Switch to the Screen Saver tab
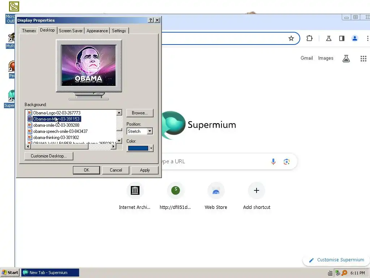 (x=70, y=31)
